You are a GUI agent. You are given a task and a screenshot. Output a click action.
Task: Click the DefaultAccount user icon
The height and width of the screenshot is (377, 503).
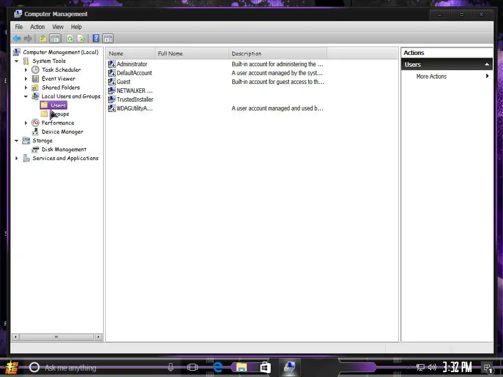(112, 73)
